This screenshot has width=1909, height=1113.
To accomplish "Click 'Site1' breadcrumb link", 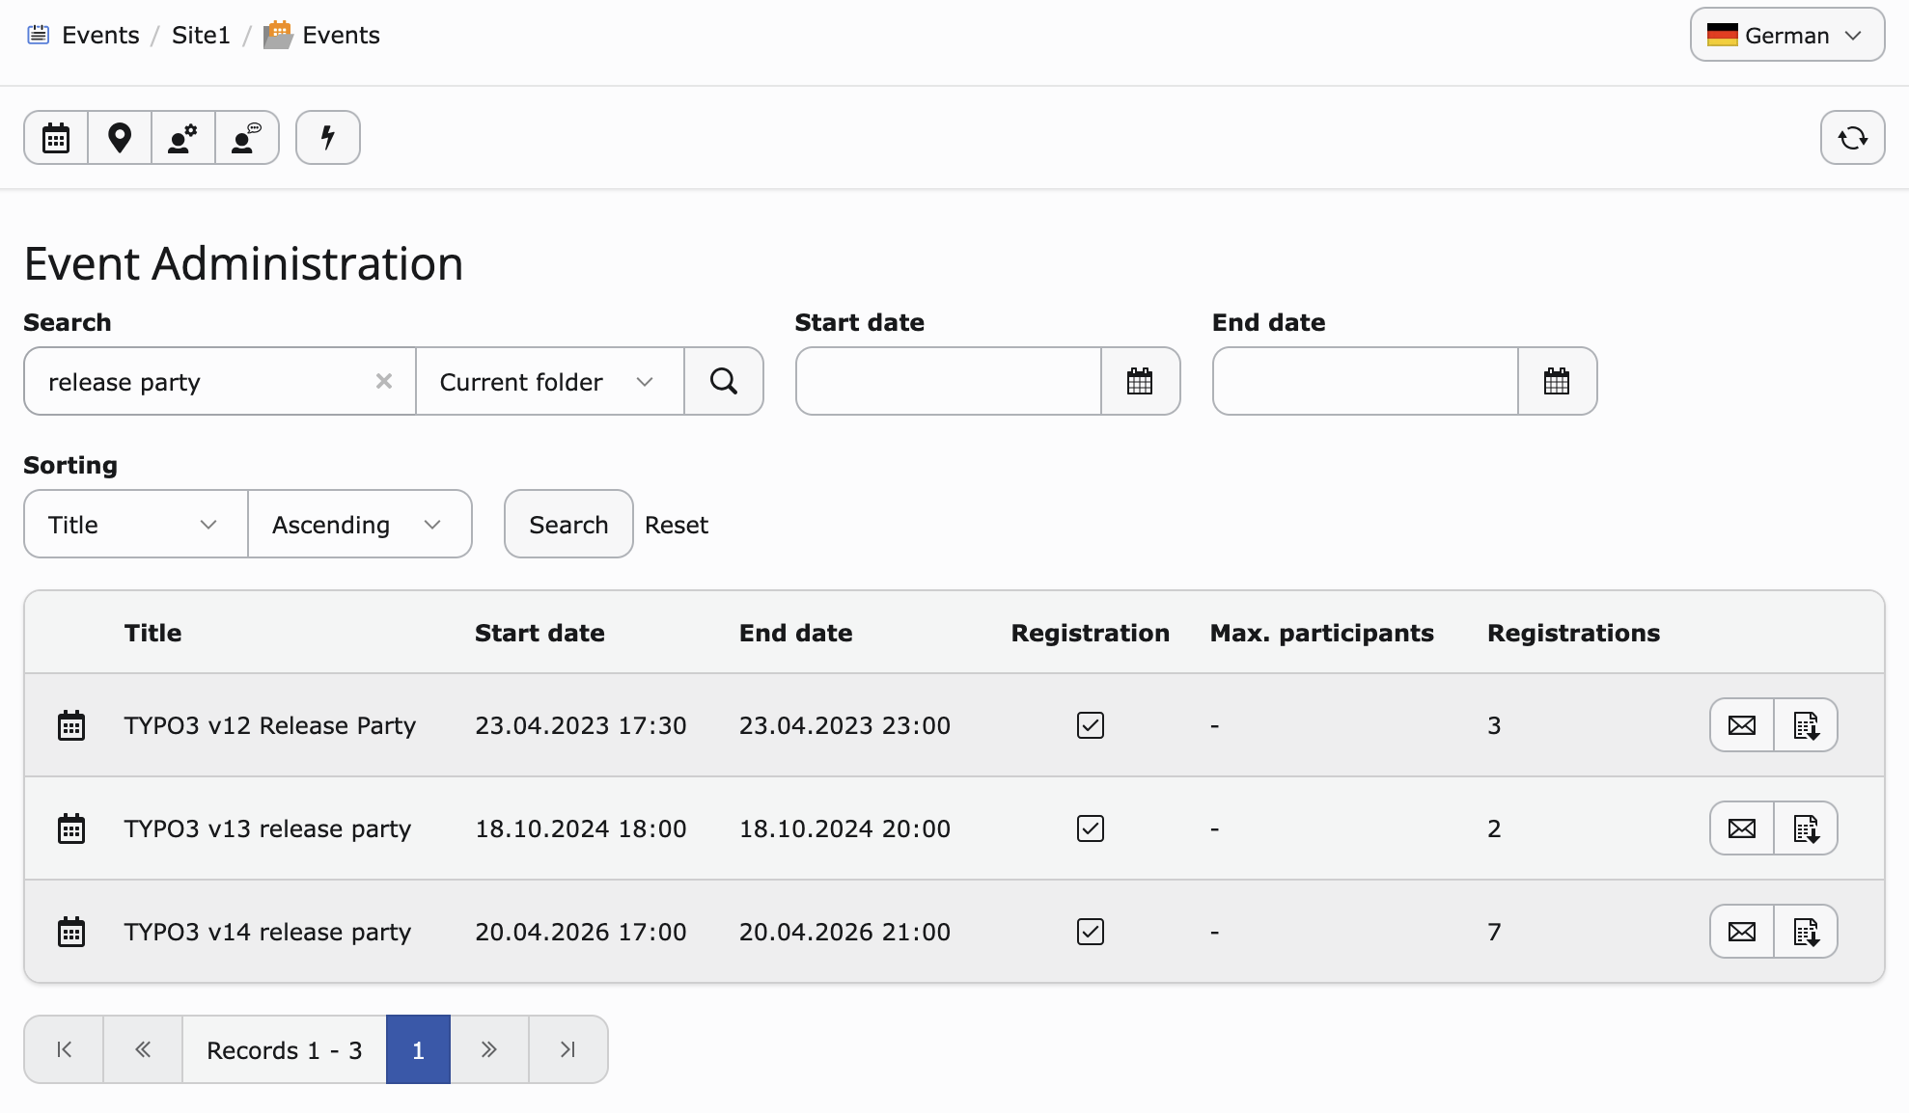I will click(x=201, y=35).
